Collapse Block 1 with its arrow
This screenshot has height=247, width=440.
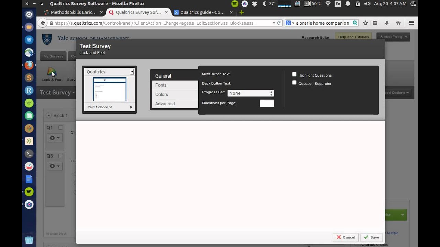coord(48,115)
